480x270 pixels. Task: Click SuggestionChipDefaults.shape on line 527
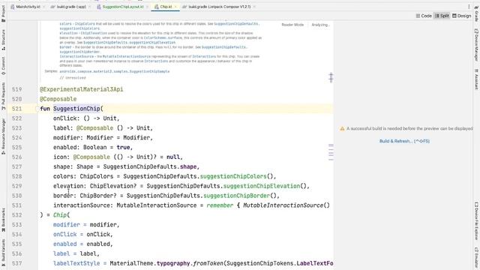click(x=150, y=166)
